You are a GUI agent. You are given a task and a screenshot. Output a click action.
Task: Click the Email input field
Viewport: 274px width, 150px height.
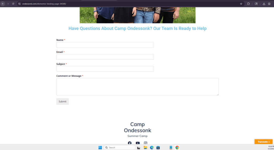pos(105,57)
